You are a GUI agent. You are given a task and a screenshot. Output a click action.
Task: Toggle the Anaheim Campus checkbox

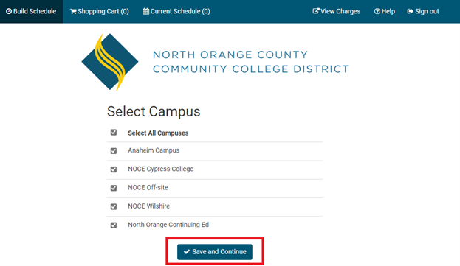tap(114, 151)
